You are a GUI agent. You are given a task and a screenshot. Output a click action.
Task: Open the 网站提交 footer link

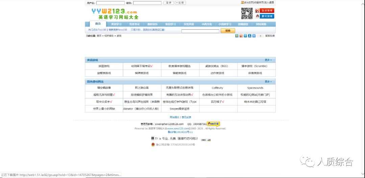pyautogui.click(x=174, y=117)
